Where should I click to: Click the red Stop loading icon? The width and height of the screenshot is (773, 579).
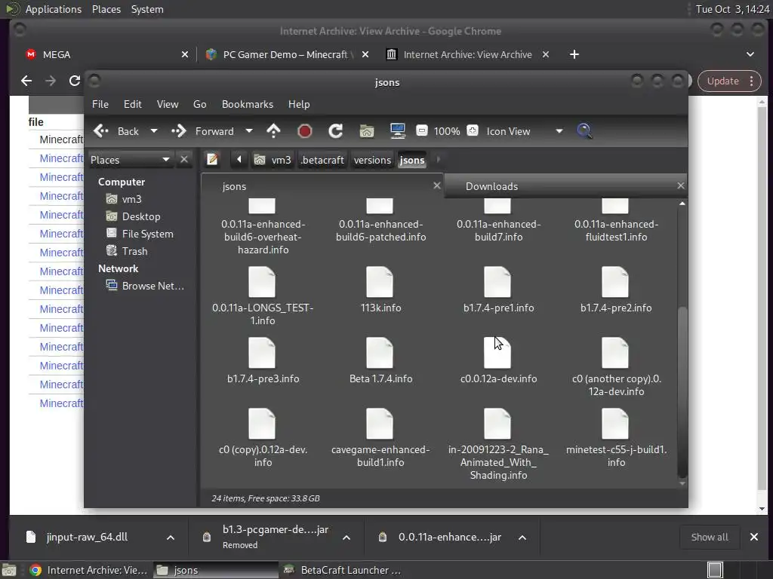[305, 131]
